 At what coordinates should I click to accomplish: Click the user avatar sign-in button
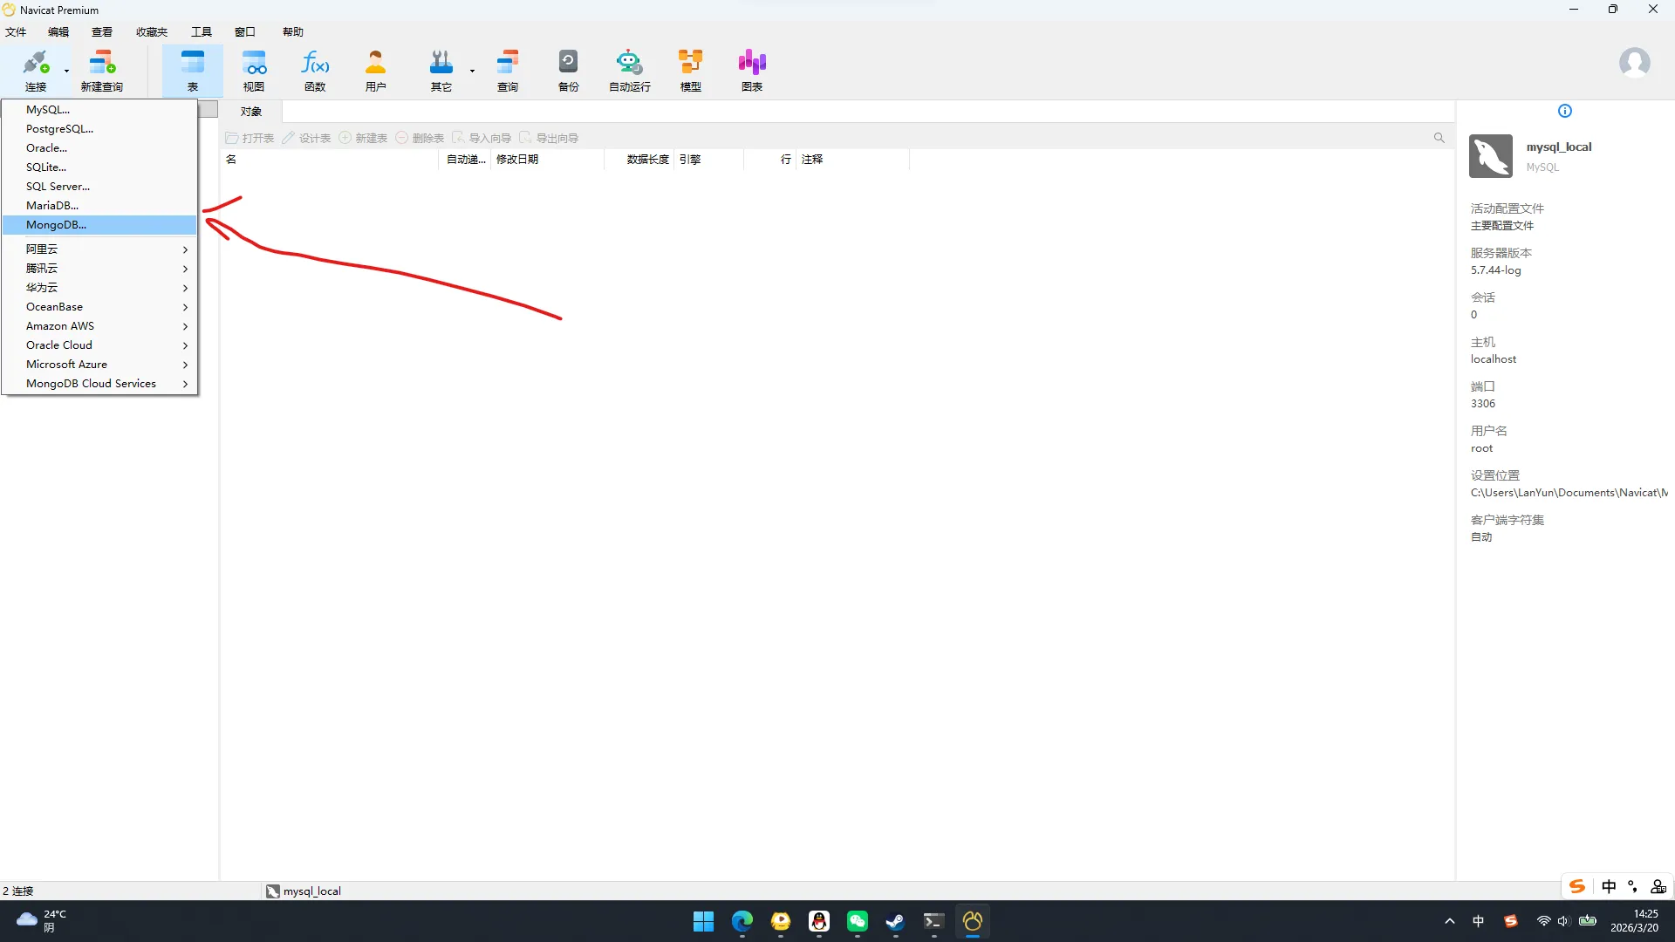point(1634,63)
